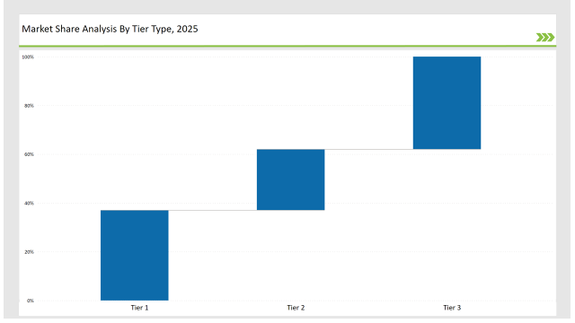Click the 20% dotted gridline right of Tier 1
This screenshot has height=323, width=575.
tap(361, 251)
